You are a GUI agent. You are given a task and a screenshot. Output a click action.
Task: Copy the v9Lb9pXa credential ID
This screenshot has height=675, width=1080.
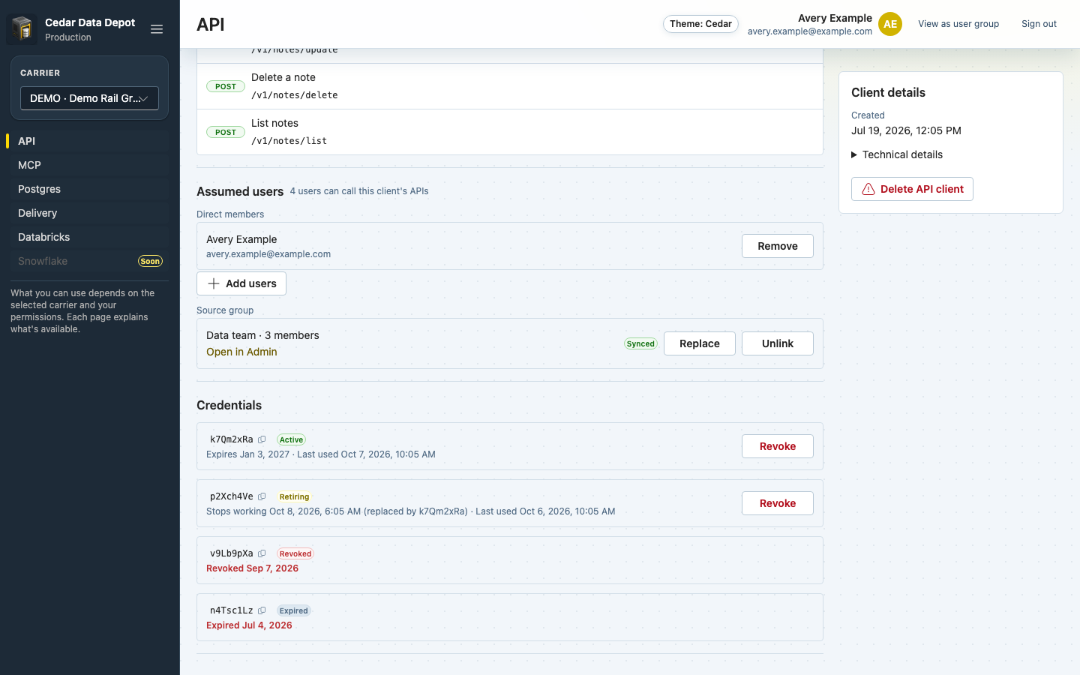262,553
